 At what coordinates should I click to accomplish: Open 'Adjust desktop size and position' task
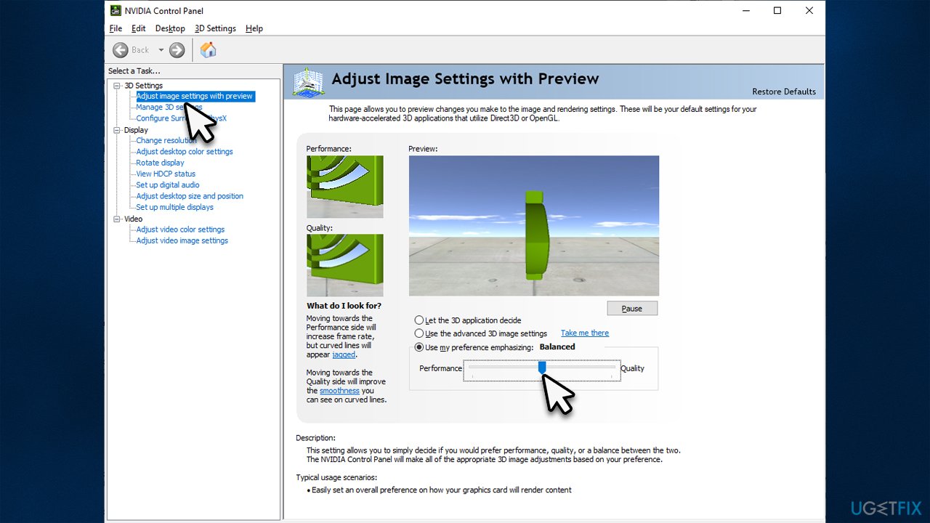[x=190, y=196]
